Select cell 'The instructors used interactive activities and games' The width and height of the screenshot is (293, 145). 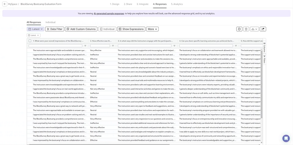(147, 89)
